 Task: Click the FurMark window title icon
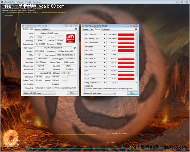point(2,2)
